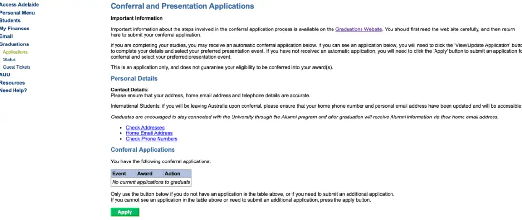
Task: Click the Award column header
Action: (x=149, y=174)
